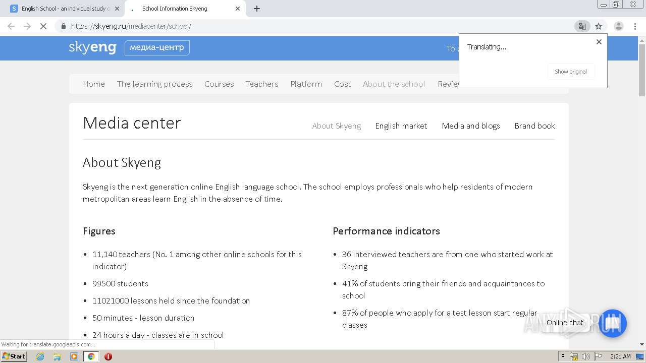The height and width of the screenshot is (363, 646).
Task: Open the red Opera taskbar icon
Action: click(x=108, y=356)
